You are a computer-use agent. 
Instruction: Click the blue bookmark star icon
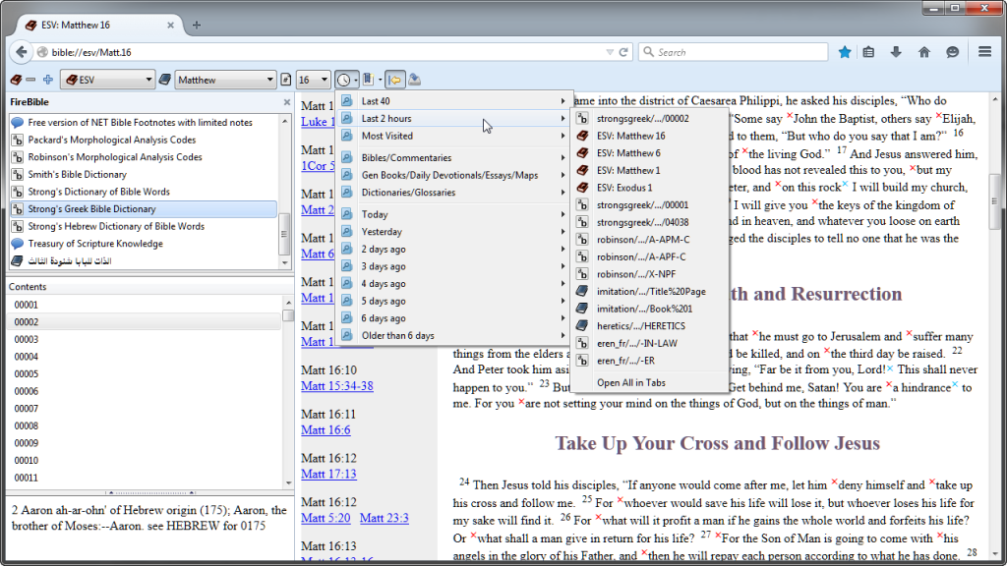click(844, 52)
